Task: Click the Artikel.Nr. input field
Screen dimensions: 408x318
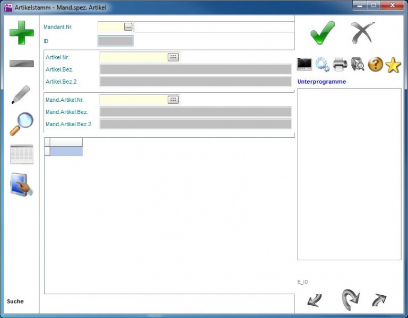Action: coord(133,57)
